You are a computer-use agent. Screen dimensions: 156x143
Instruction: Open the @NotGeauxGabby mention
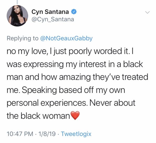pos(66,38)
